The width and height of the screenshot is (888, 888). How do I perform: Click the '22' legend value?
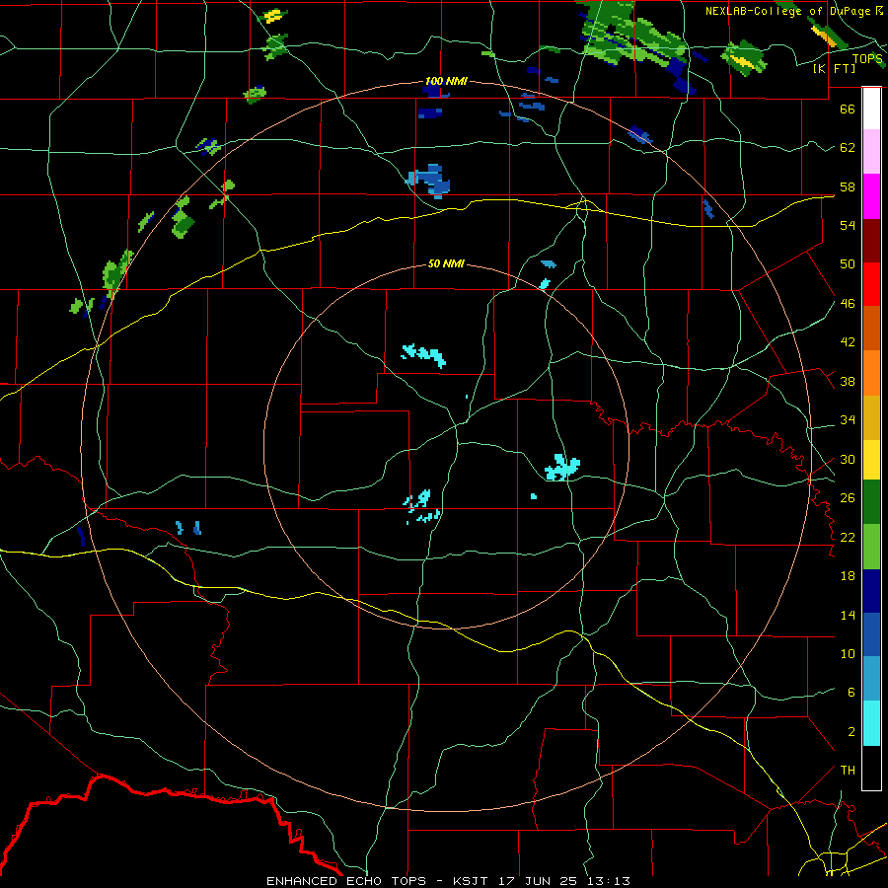tap(848, 538)
